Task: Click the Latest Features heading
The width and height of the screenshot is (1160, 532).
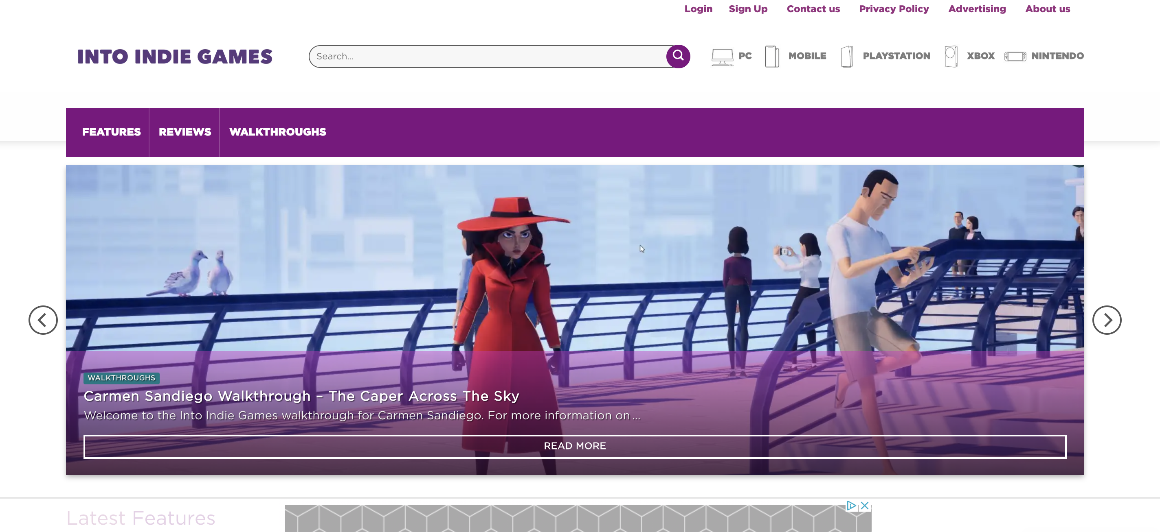Action: (141, 518)
